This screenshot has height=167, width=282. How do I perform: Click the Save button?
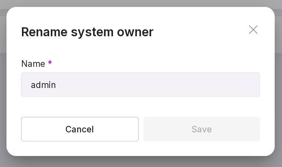point(202,129)
